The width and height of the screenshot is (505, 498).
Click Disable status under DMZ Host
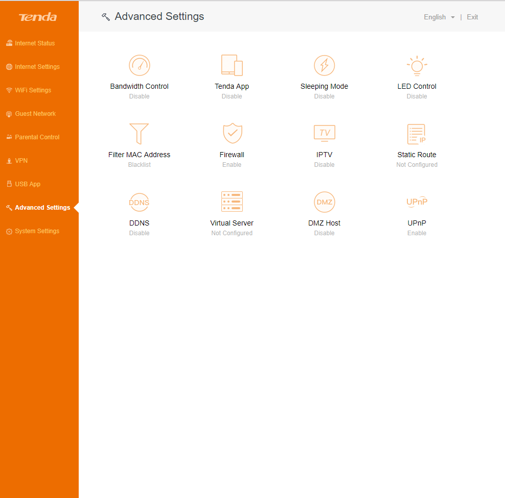pyautogui.click(x=325, y=233)
